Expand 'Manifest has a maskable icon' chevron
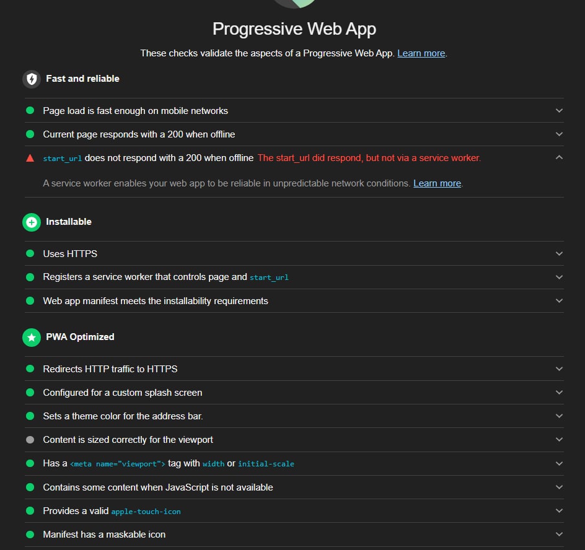 559,535
